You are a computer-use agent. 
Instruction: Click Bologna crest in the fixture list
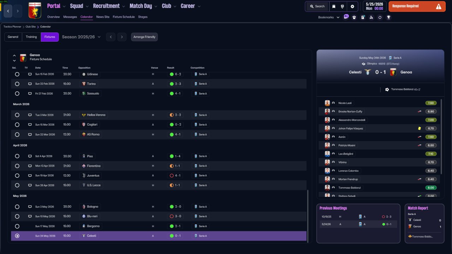click(x=84, y=207)
